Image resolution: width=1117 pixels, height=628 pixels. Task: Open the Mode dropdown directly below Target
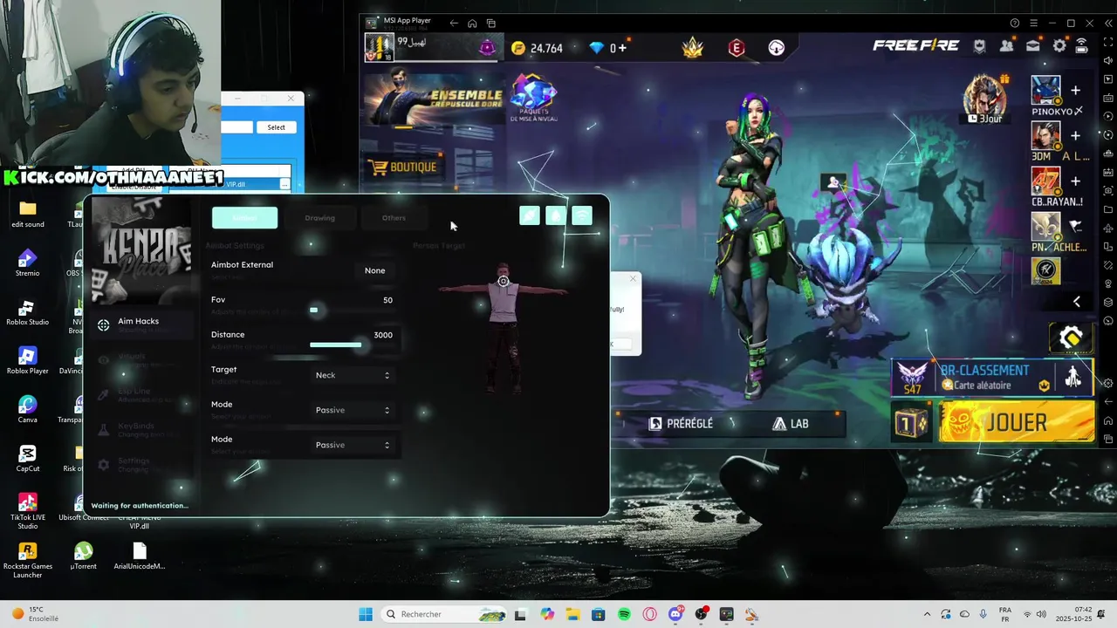(352, 410)
